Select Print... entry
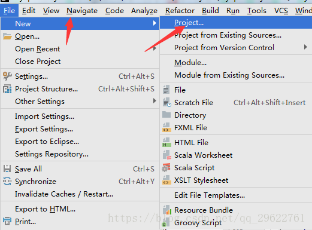This screenshot has width=312, height=230. point(80,222)
